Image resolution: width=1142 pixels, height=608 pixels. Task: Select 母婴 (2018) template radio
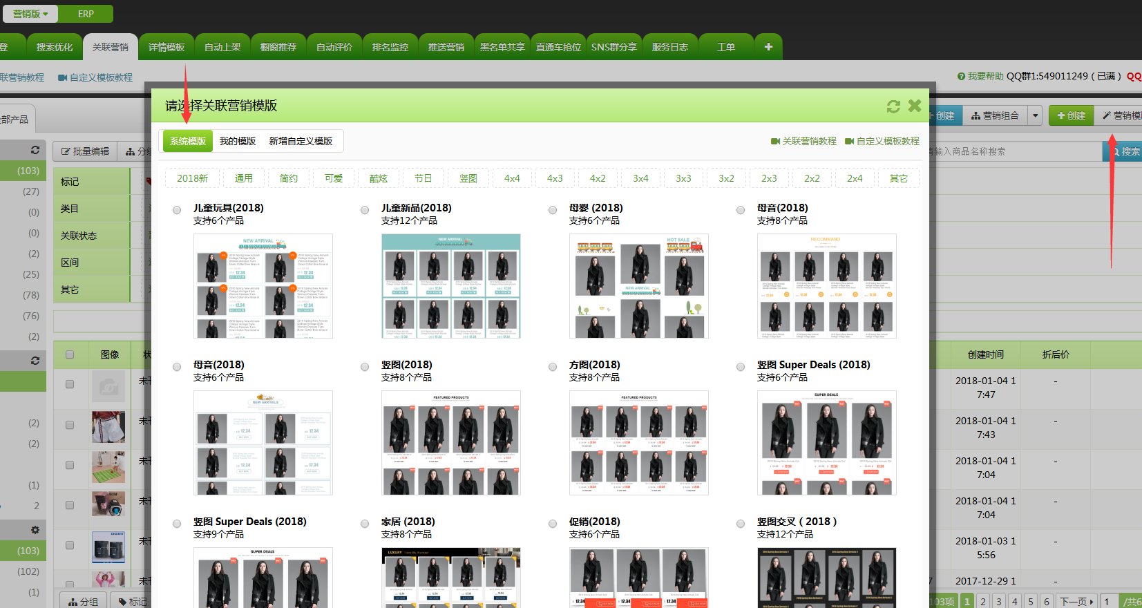click(553, 210)
